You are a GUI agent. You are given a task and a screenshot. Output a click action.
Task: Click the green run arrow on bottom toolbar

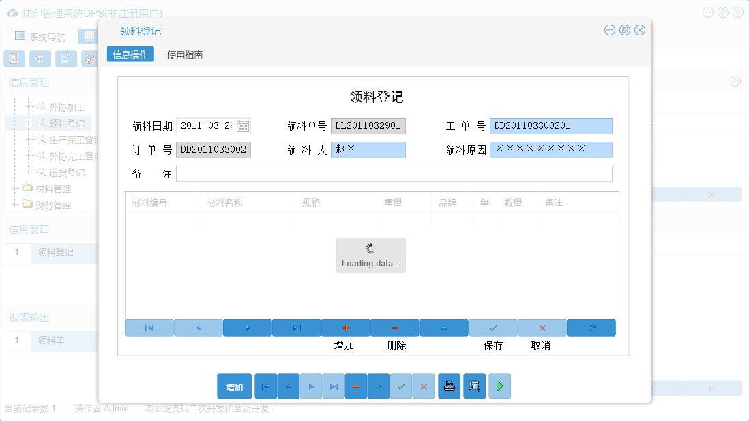499,386
